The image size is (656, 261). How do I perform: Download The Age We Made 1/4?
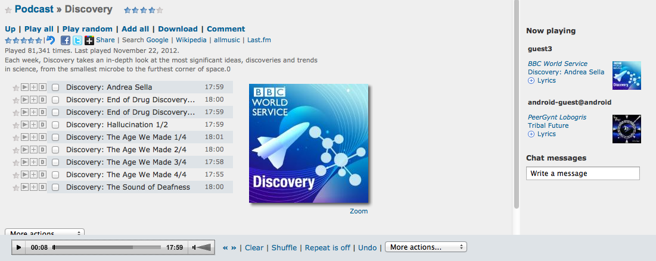coord(42,137)
